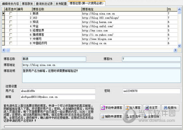The height and width of the screenshot is (130, 183).
Task: Select the 中国经济网 blog name cell
Action: [x=57, y=43]
